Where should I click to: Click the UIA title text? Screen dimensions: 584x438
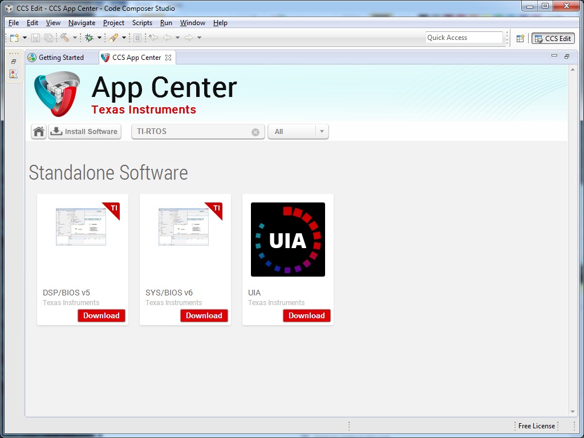tap(254, 293)
